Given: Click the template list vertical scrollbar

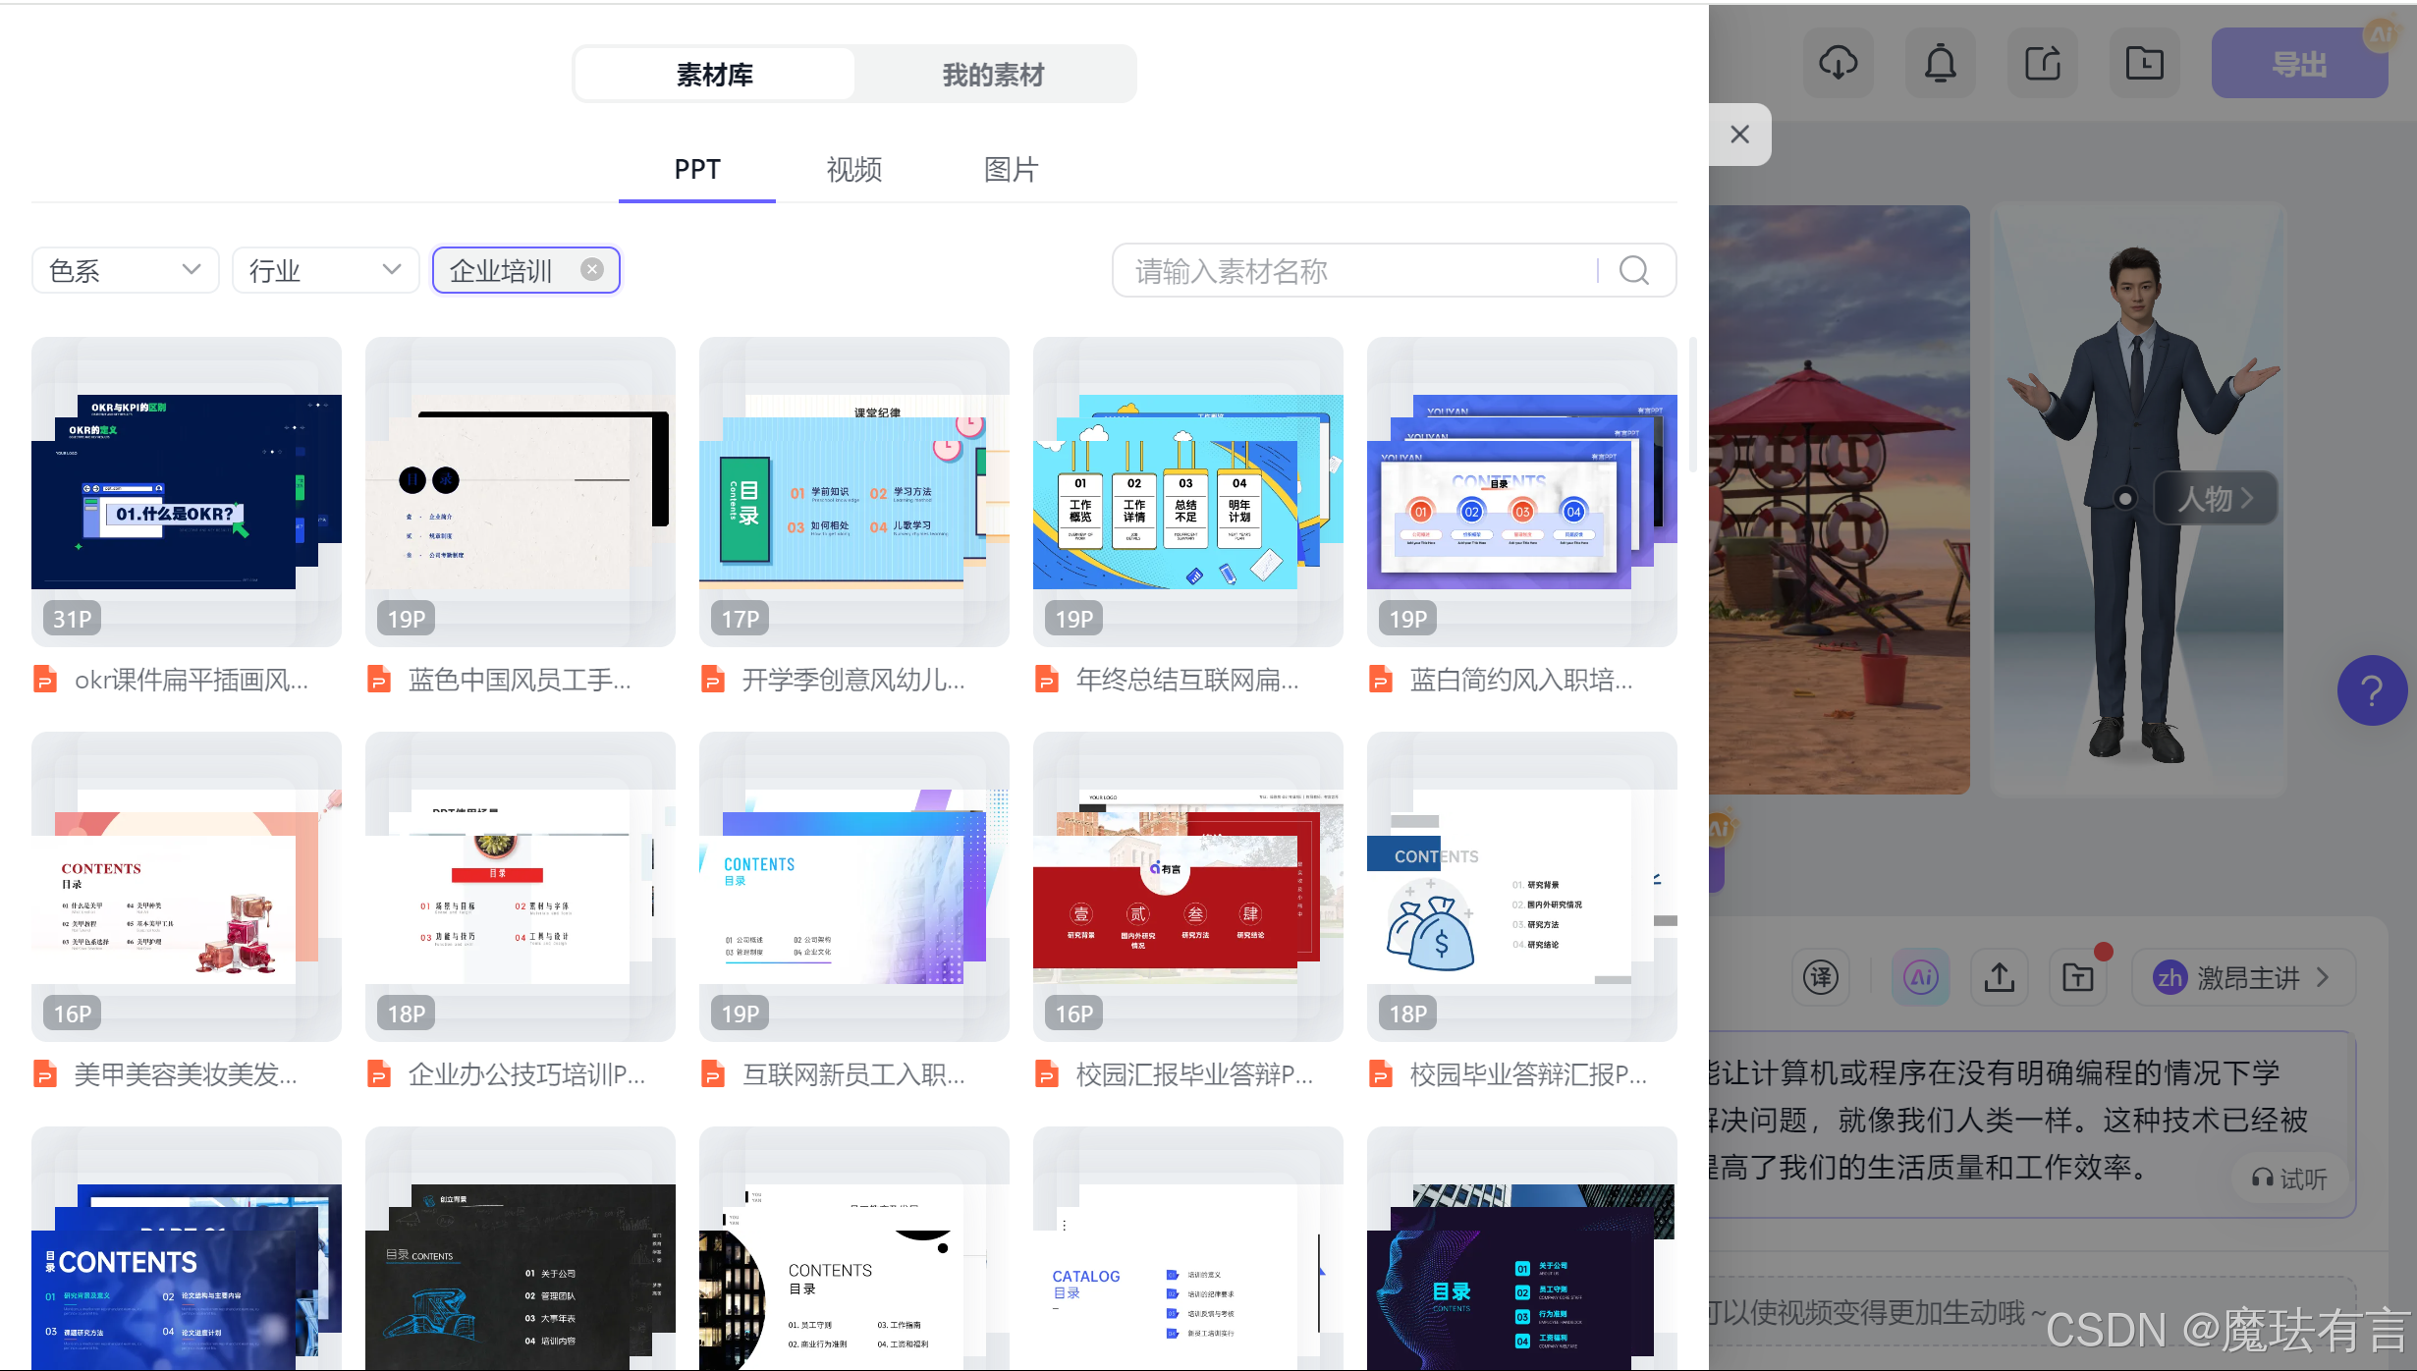Looking at the screenshot, I should [1692, 405].
